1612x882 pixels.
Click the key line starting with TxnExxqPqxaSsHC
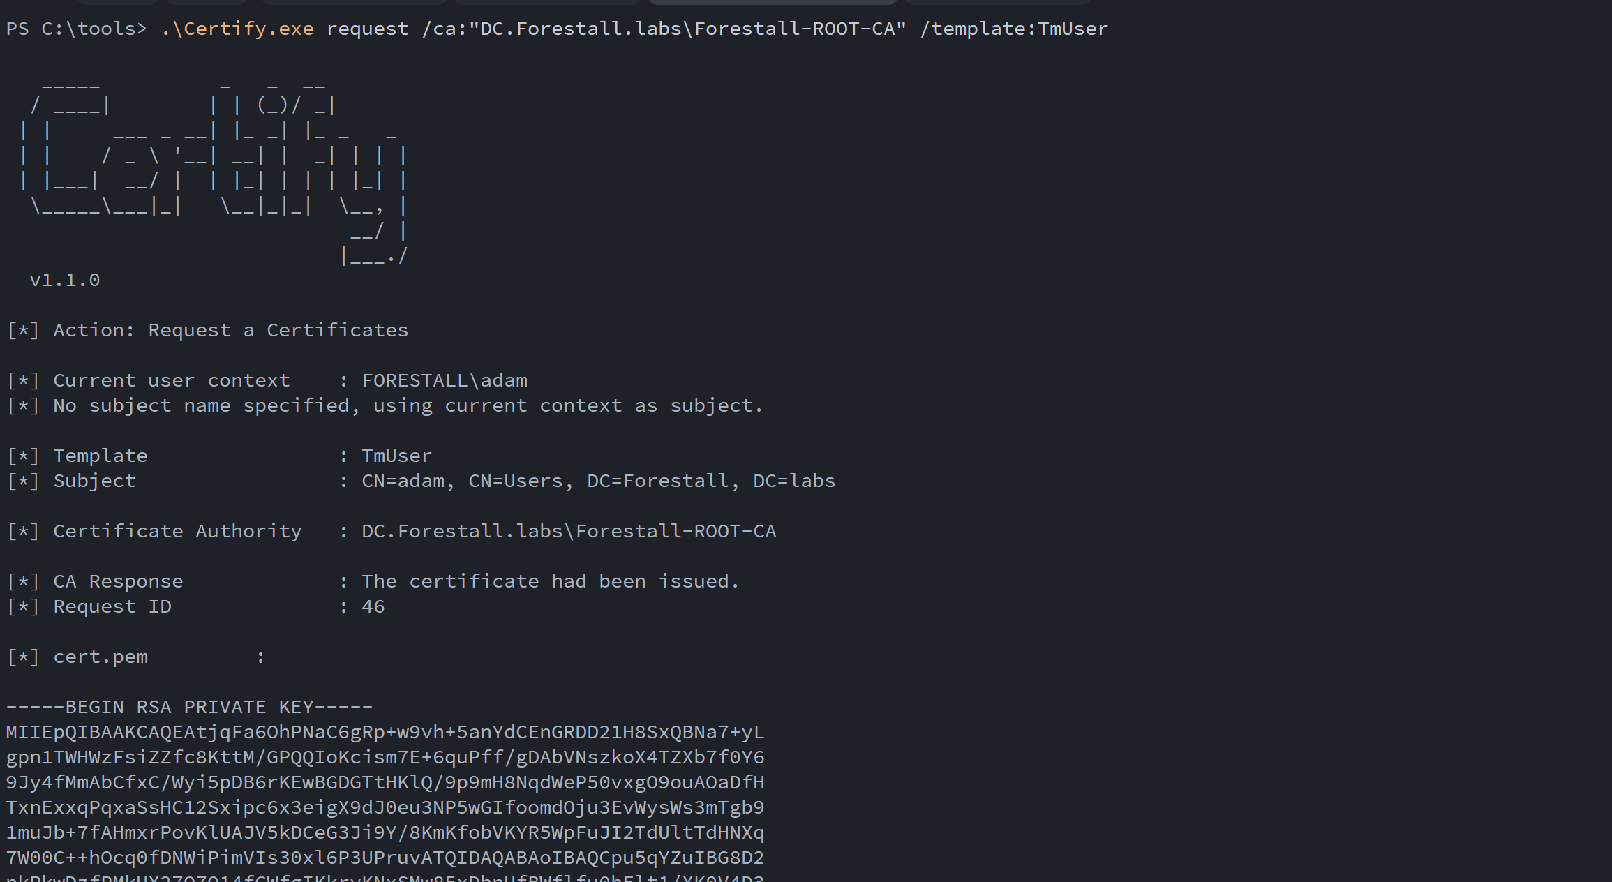pos(385,807)
